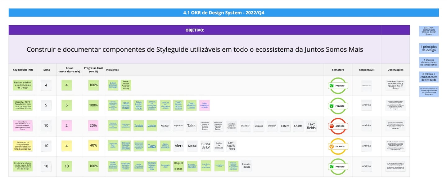This screenshot has width=447, height=184.
Task: Open 'Algolia, análise e priorização' link note
Action: pos(165,146)
